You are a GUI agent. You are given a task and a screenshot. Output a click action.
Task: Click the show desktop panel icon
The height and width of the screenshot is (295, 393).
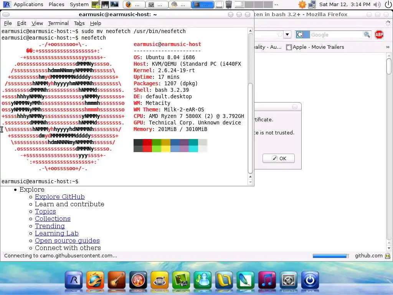coord(219,5)
